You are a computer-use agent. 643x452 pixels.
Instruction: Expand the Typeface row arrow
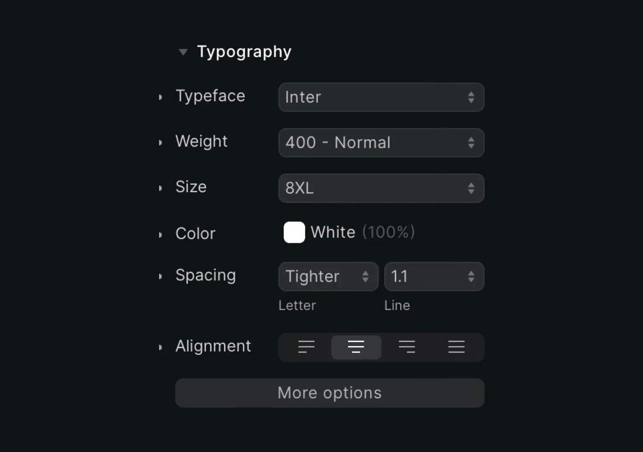point(160,98)
